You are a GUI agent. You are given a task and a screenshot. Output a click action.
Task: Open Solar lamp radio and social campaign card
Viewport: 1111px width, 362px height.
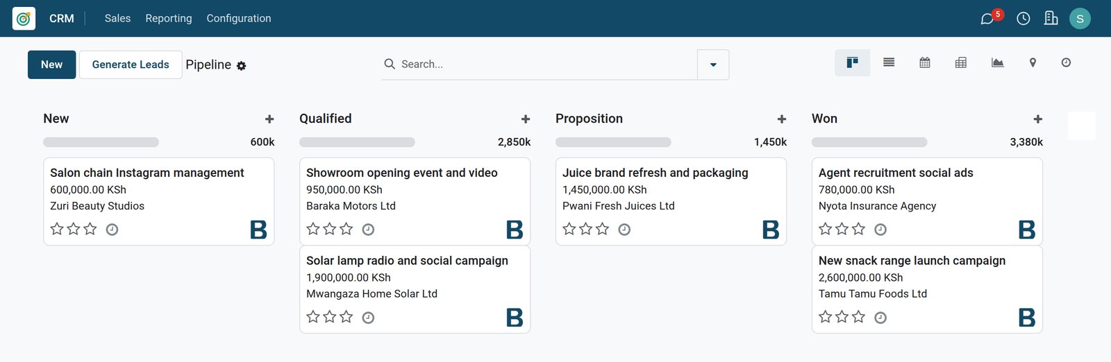point(415,289)
